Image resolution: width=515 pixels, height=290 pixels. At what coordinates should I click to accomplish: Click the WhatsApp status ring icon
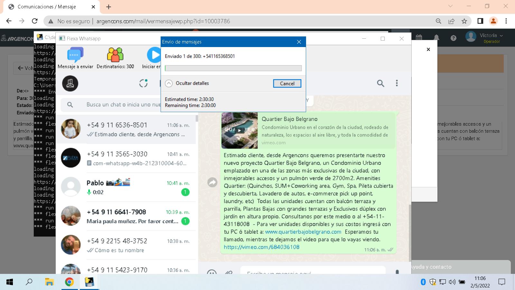tap(143, 83)
